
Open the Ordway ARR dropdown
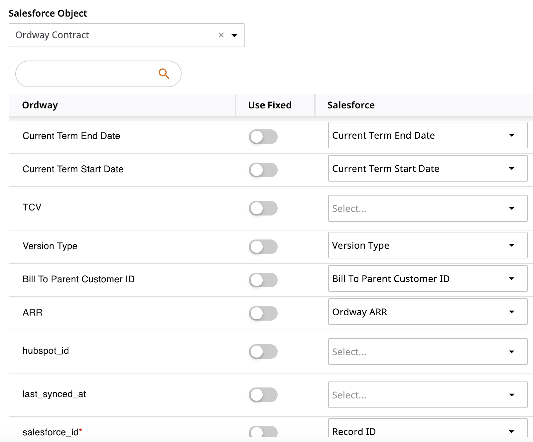click(428, 312)
